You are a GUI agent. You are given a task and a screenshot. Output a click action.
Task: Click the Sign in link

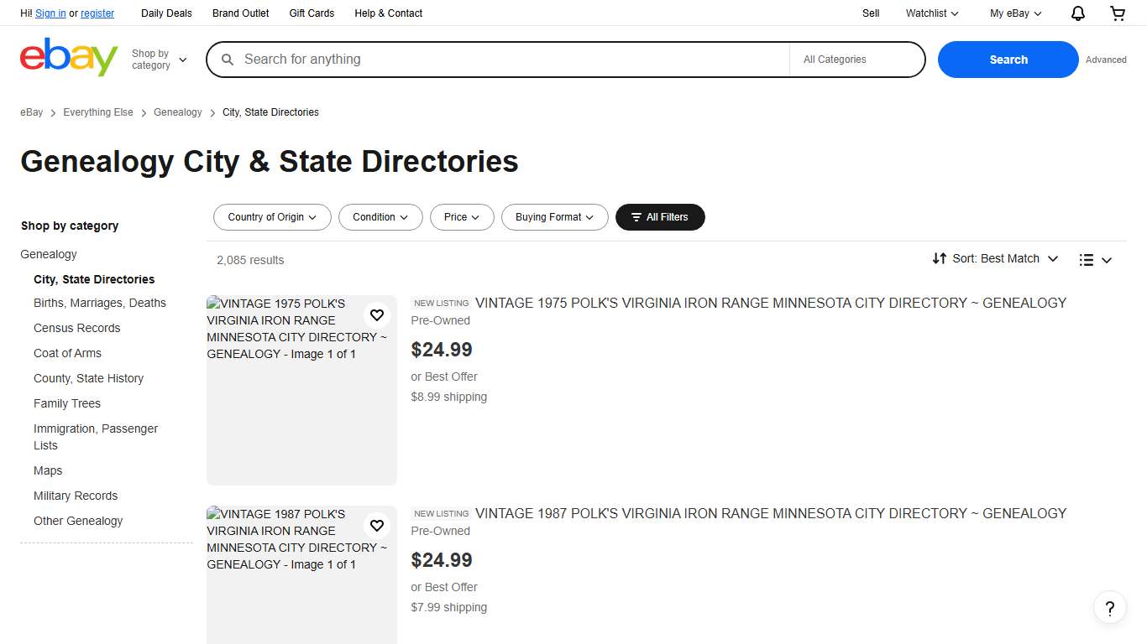point(50,13)
